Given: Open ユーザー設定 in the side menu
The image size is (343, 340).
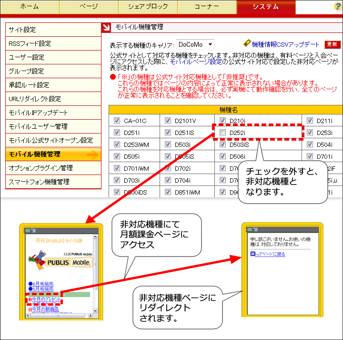Looking at the screenshot, I should [x=53, y=57].
